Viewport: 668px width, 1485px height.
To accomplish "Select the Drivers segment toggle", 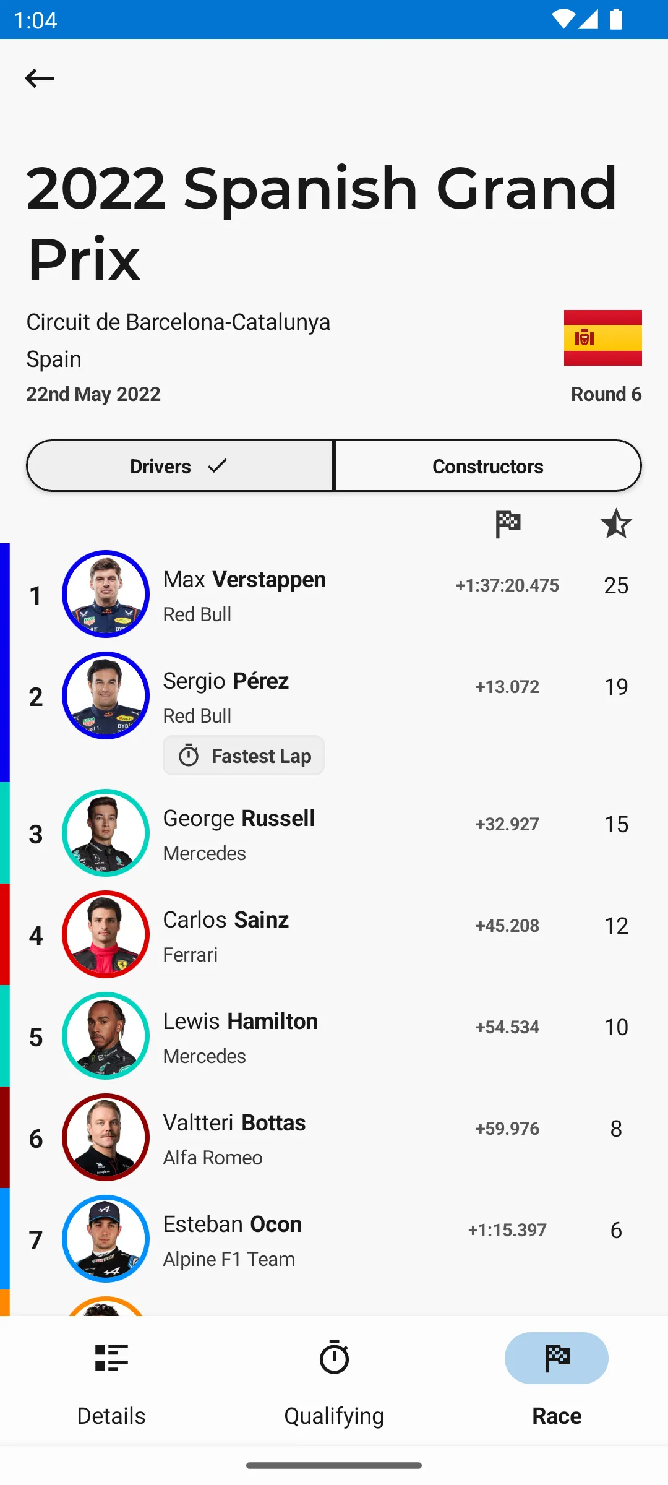I will pos(179,466).
